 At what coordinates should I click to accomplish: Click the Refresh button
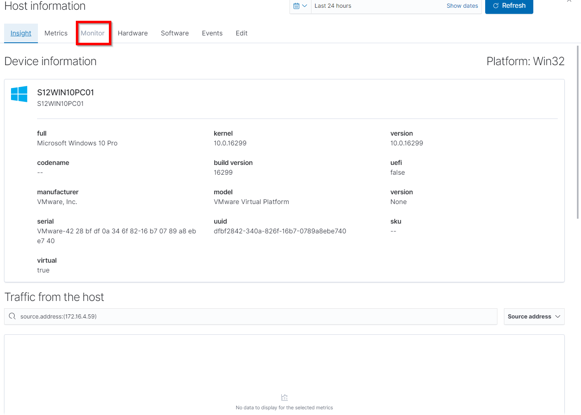509,6
